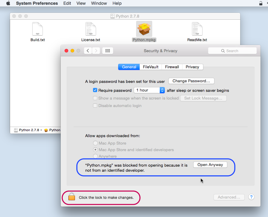The width and height of the screenshot is (268, 217).
Task: Switch to the Privacy tab
Action: pyautogui.click(x=192, y=67)
